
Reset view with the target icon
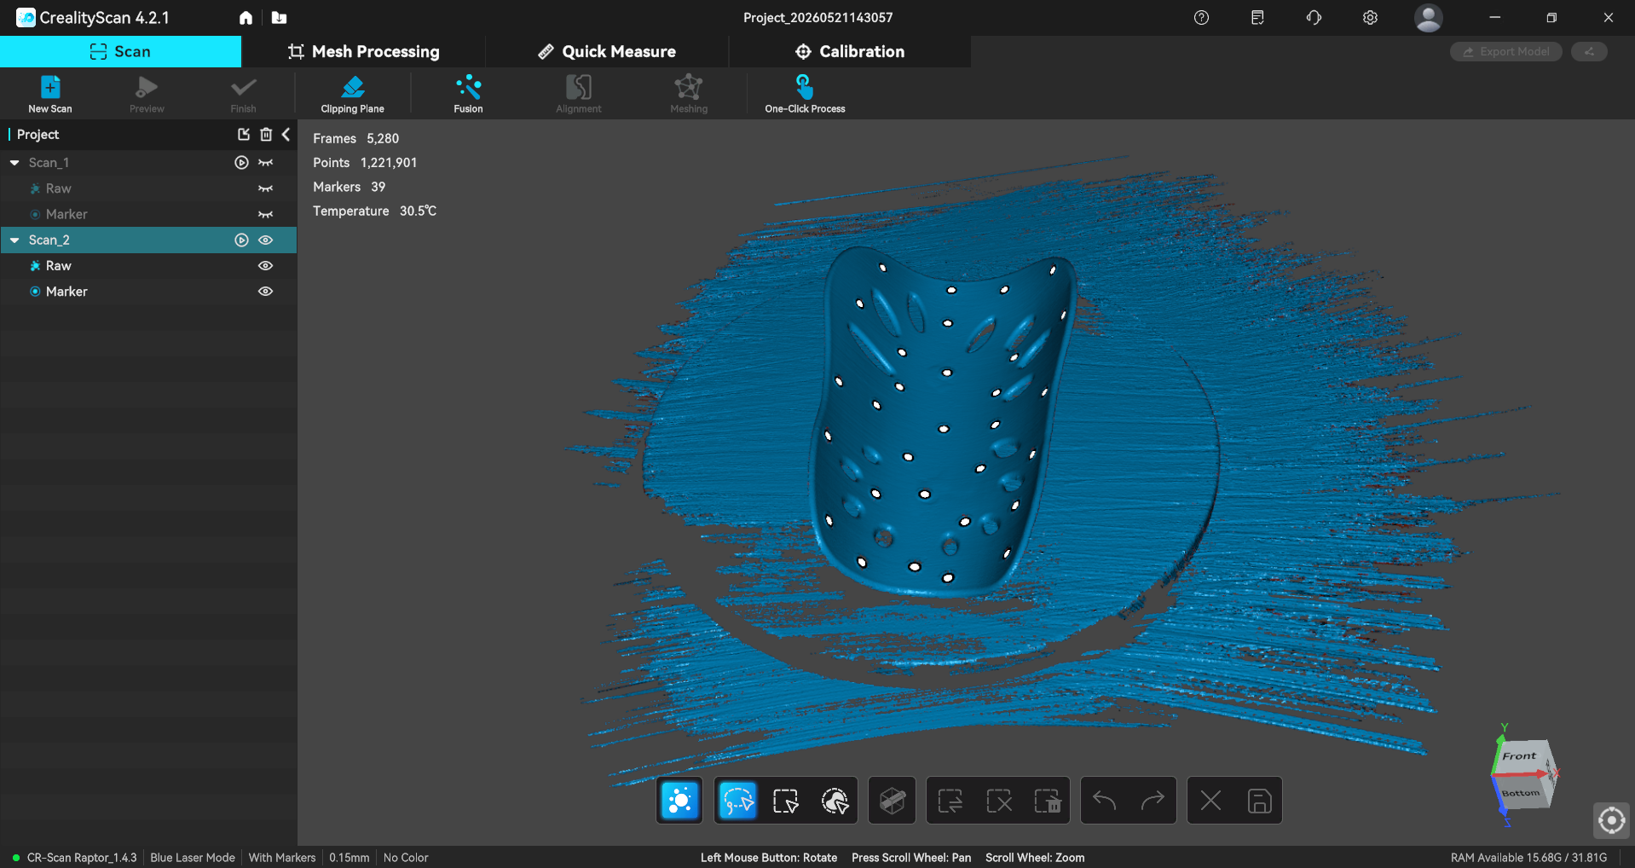click(x=1611, y=820)
